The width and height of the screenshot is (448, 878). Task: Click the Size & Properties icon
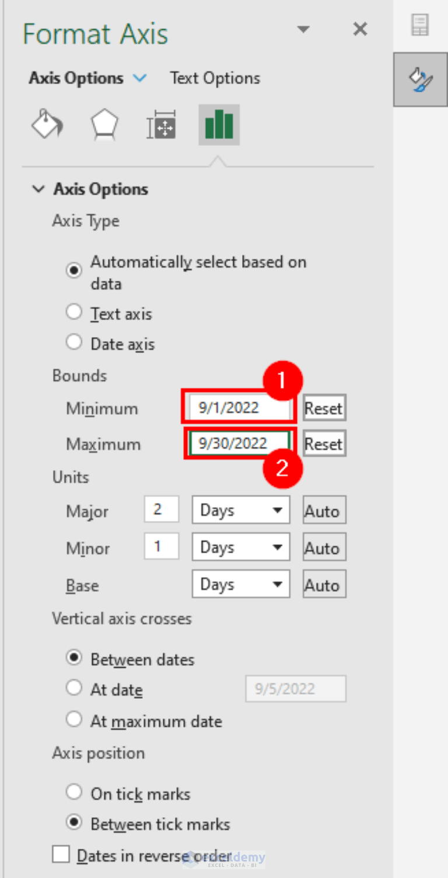pyautogui.click(x=162, y=124)
